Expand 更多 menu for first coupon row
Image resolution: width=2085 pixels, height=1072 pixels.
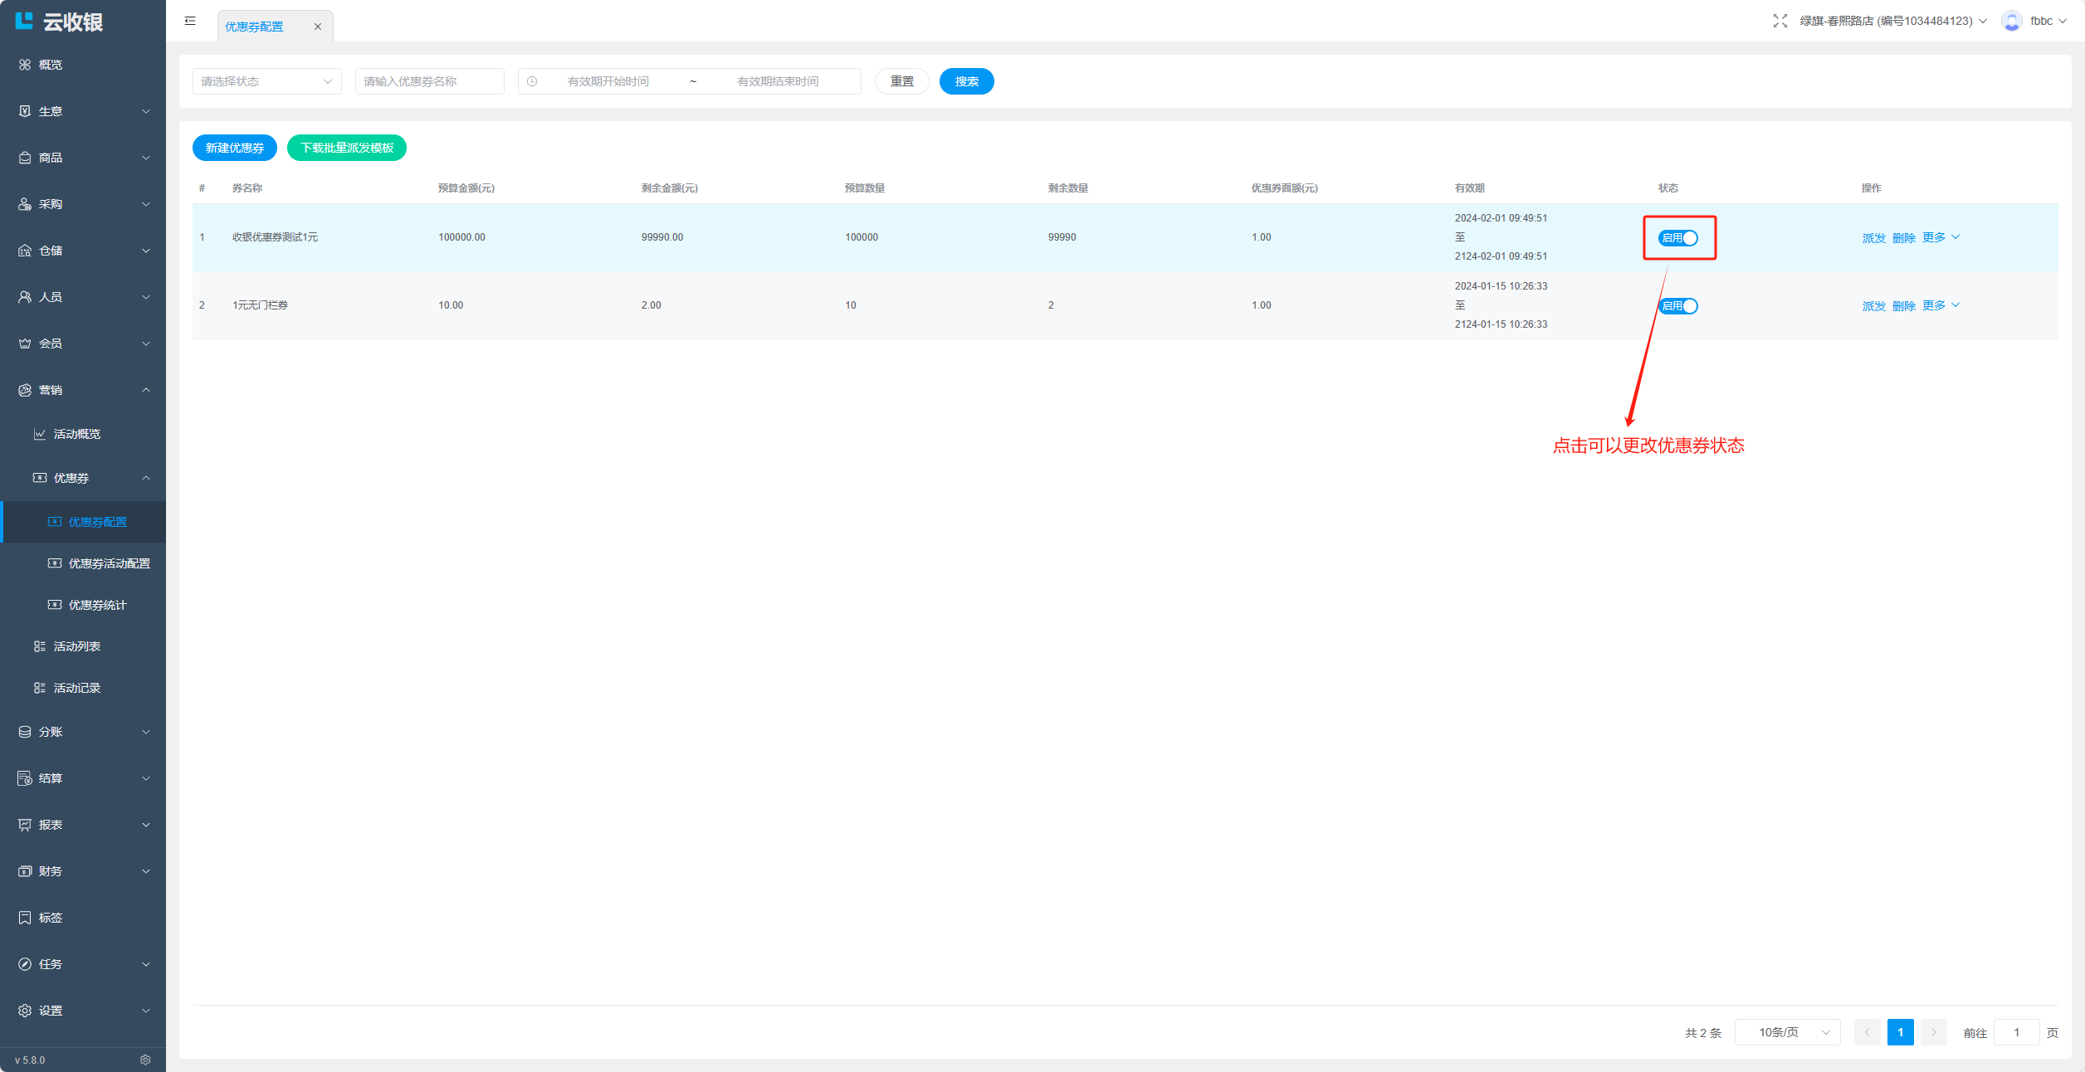pyautogui.click(x=1941, y=237)
